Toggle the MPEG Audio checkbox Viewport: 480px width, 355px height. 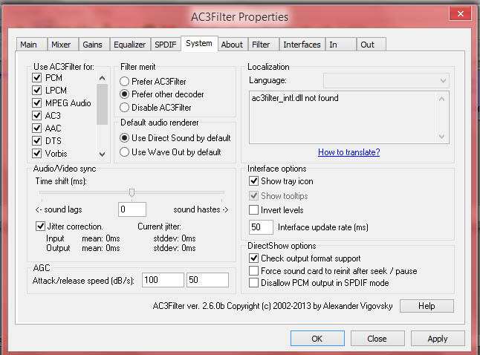click(36, 102)
